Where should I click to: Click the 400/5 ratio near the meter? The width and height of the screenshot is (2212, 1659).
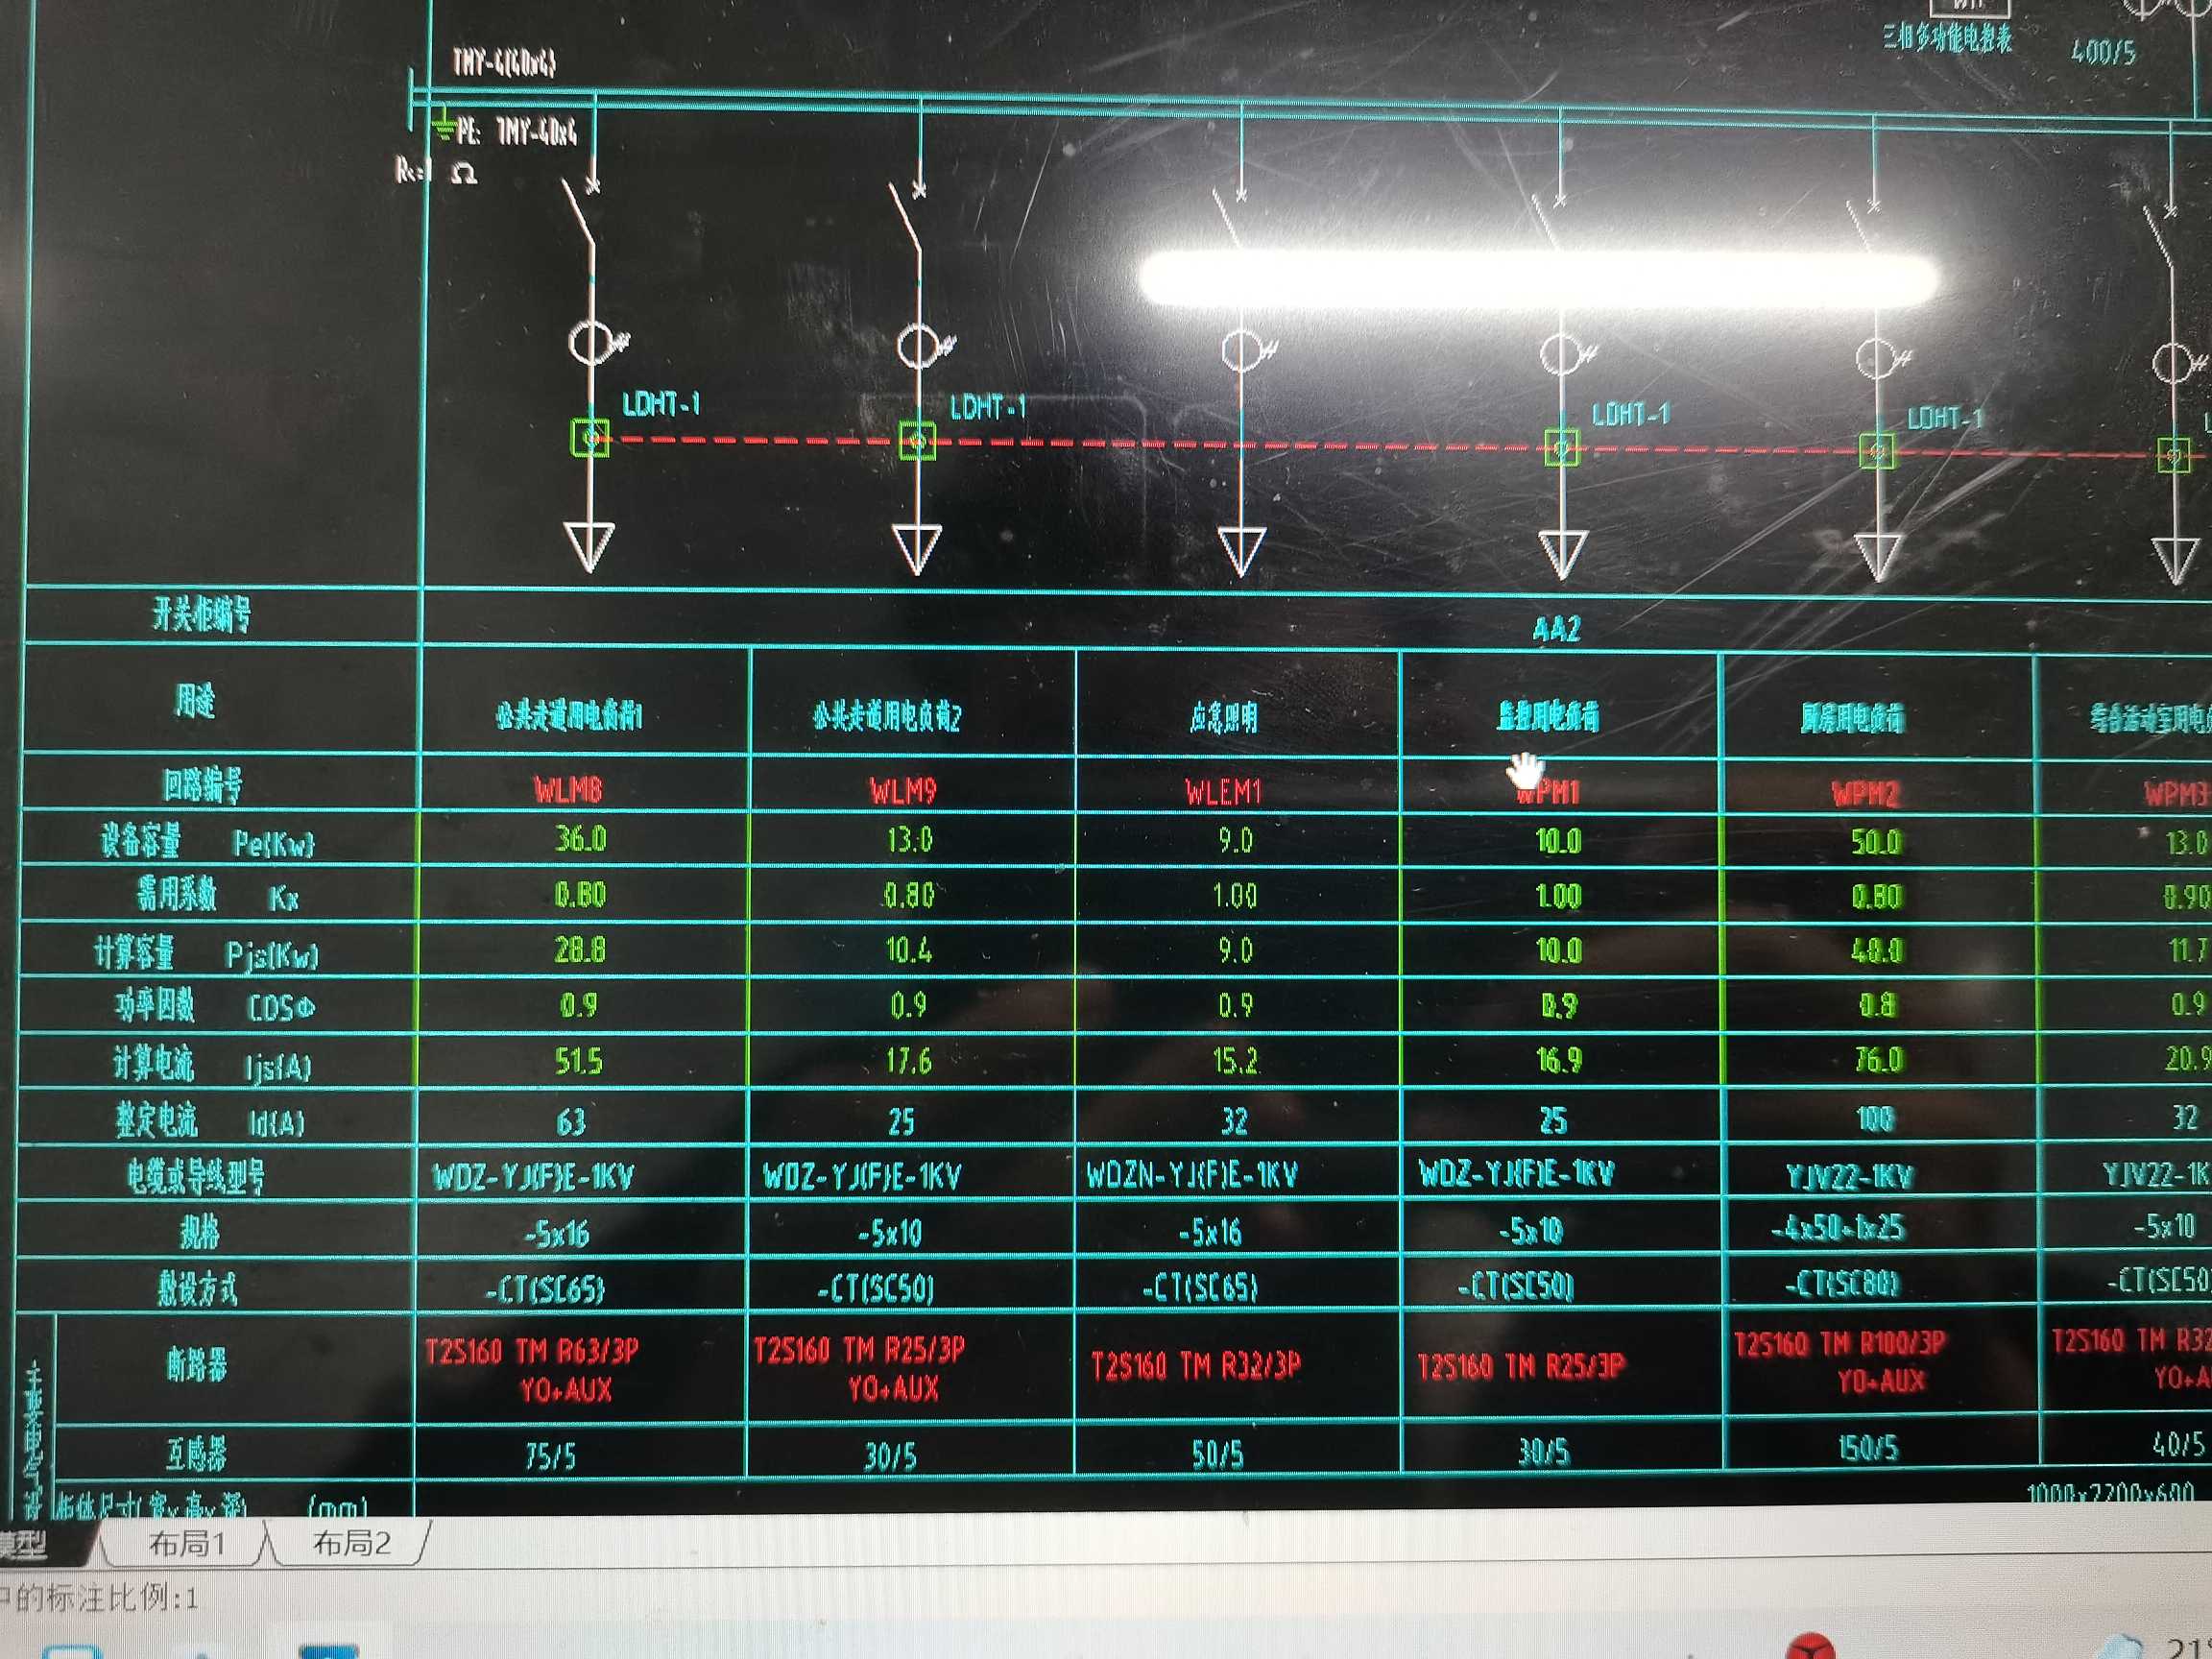click(x=2104, y=50)
